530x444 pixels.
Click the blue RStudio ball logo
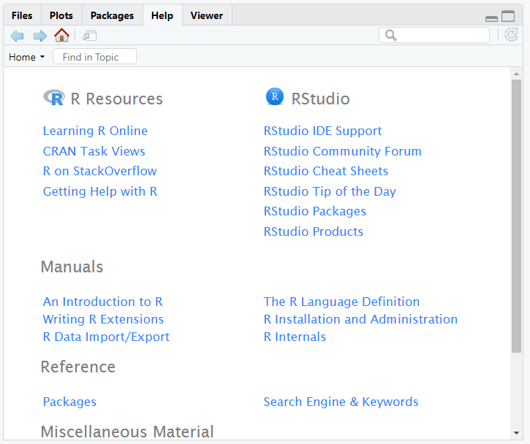pos(275,96)
